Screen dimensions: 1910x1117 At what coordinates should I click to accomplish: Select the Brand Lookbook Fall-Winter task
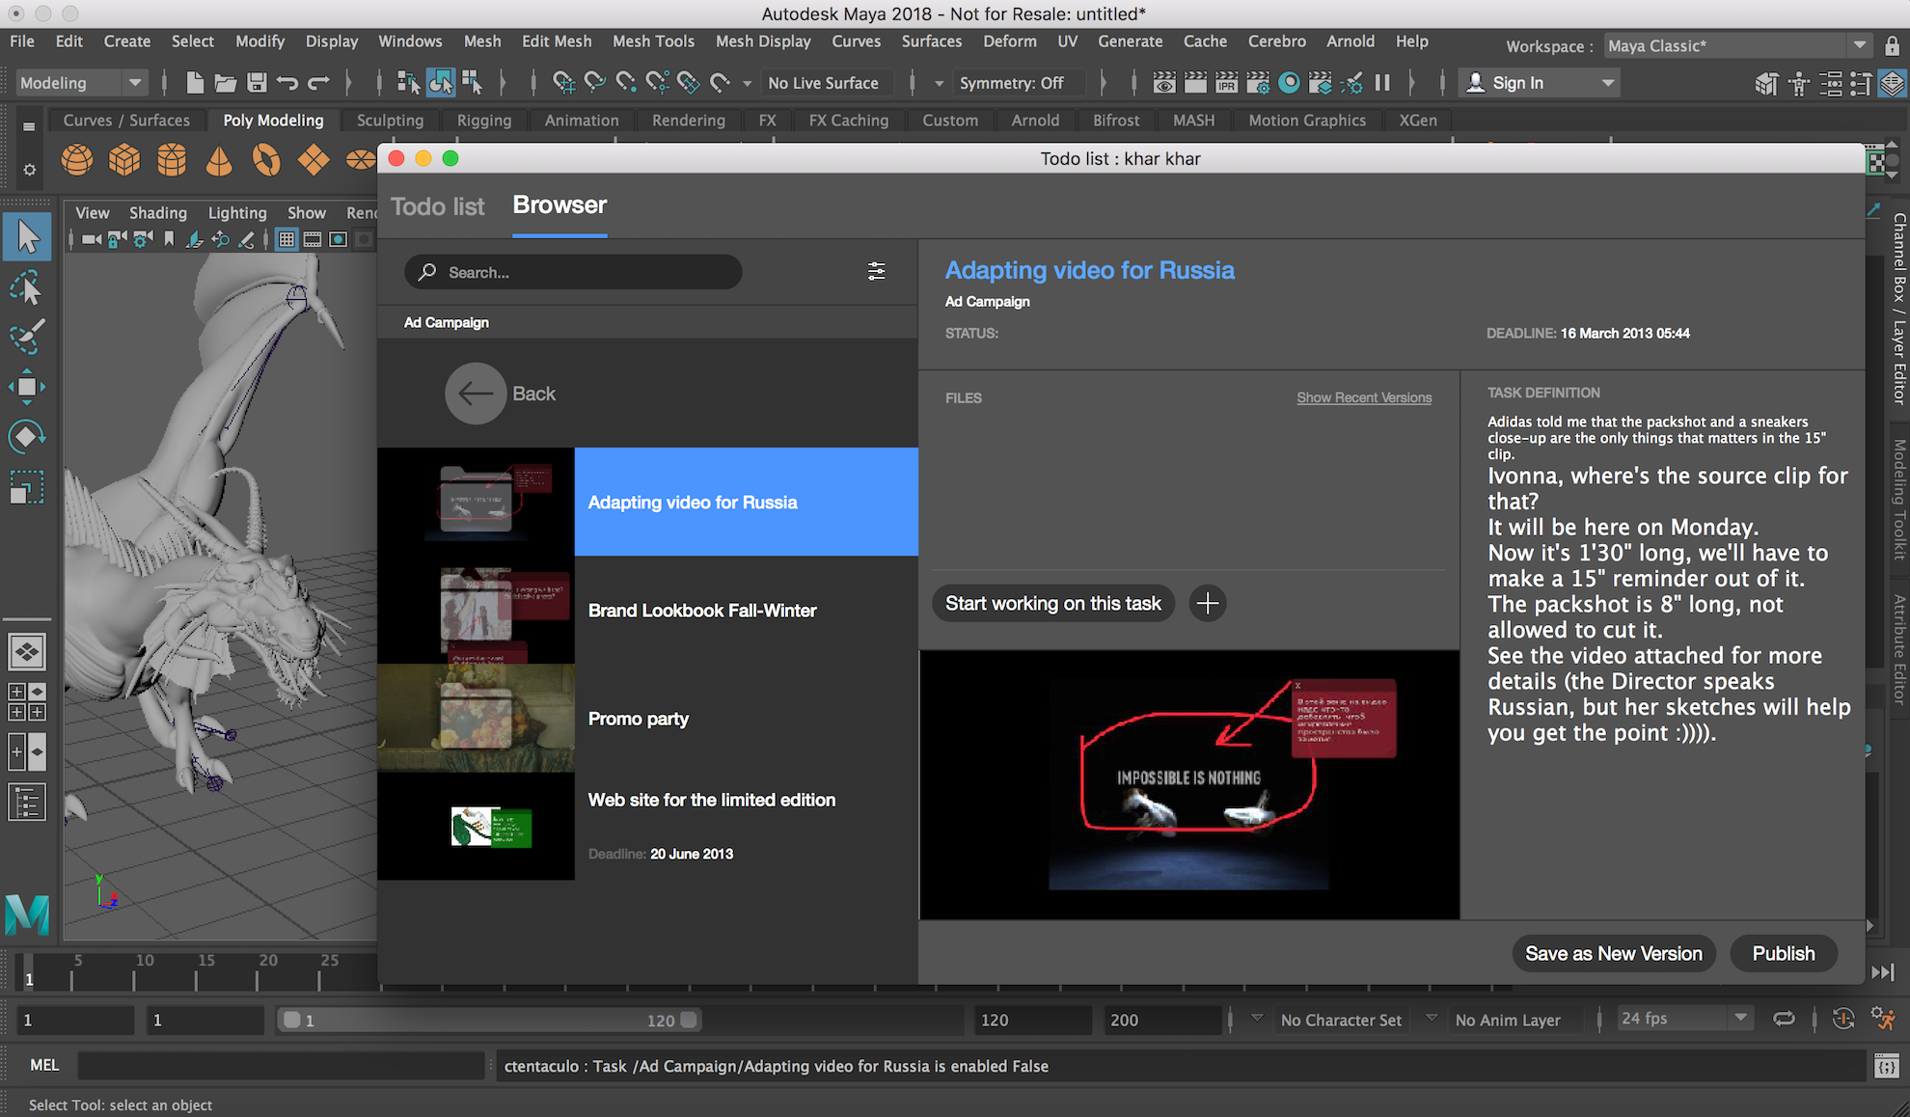click(647, 610)
